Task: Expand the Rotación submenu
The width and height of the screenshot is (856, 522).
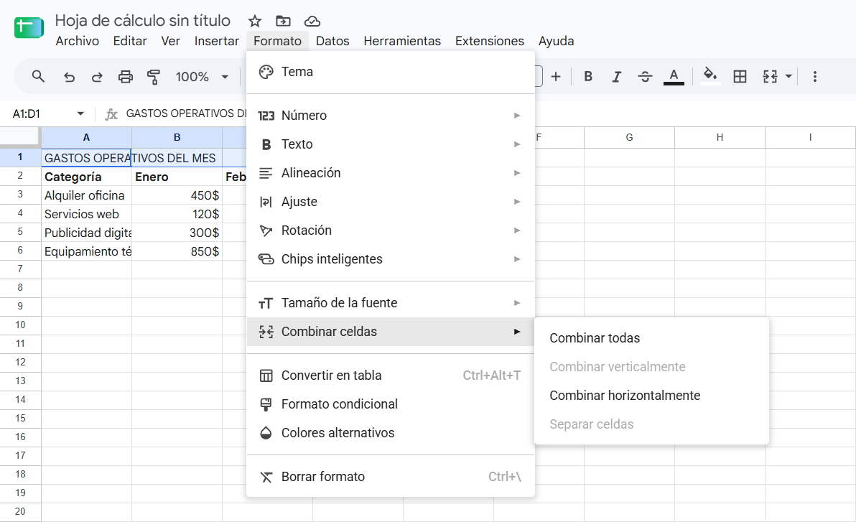Action: click(391, 230)
